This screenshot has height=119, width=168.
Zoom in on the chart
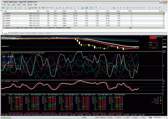(x=67, y=8)
